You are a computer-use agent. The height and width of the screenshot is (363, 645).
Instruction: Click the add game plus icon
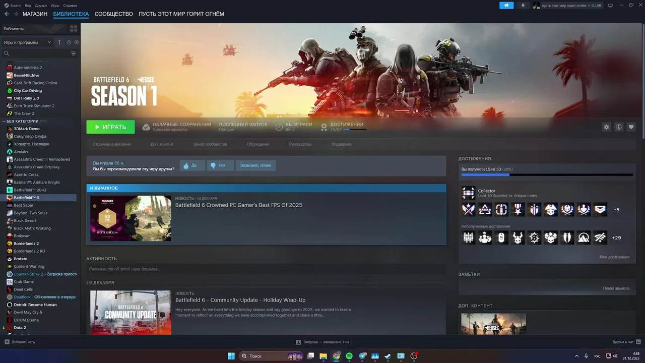[x=7, y=342]
